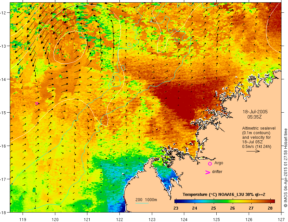Click the latitude axis label -14
Image resolution: width=288 pixels, height=222 pixels.
(x=4, y=79)
